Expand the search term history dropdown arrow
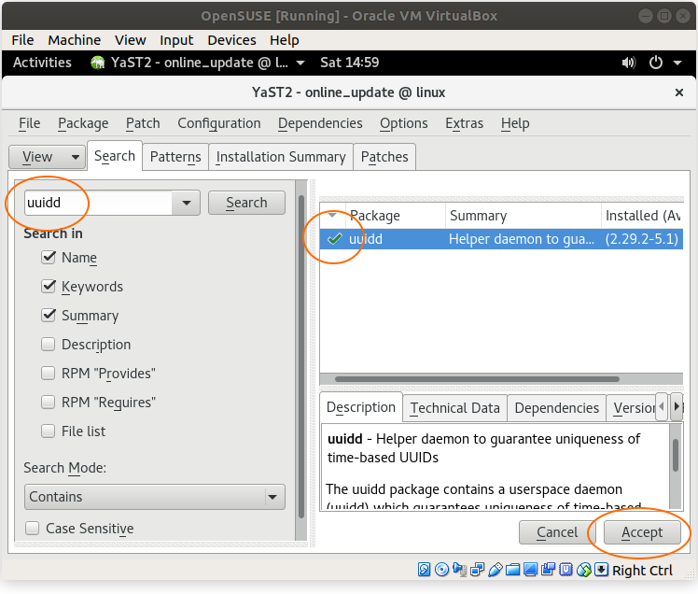Screen dimensions: 698x594 tap(187, 203)
